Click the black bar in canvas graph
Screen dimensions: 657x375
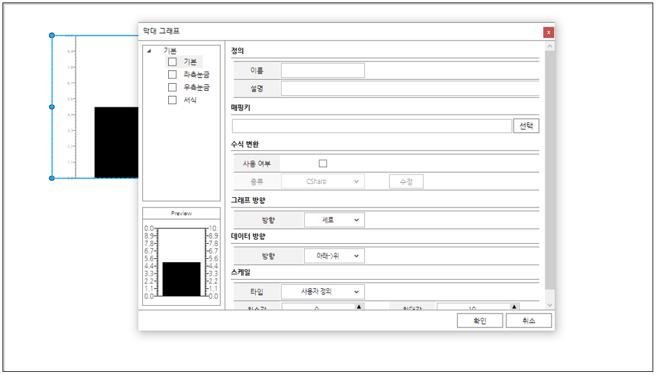[117, 143]
